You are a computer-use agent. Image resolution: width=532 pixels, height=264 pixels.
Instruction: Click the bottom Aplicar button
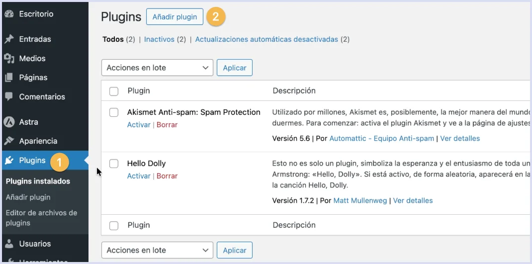click(x=235, y=250)
